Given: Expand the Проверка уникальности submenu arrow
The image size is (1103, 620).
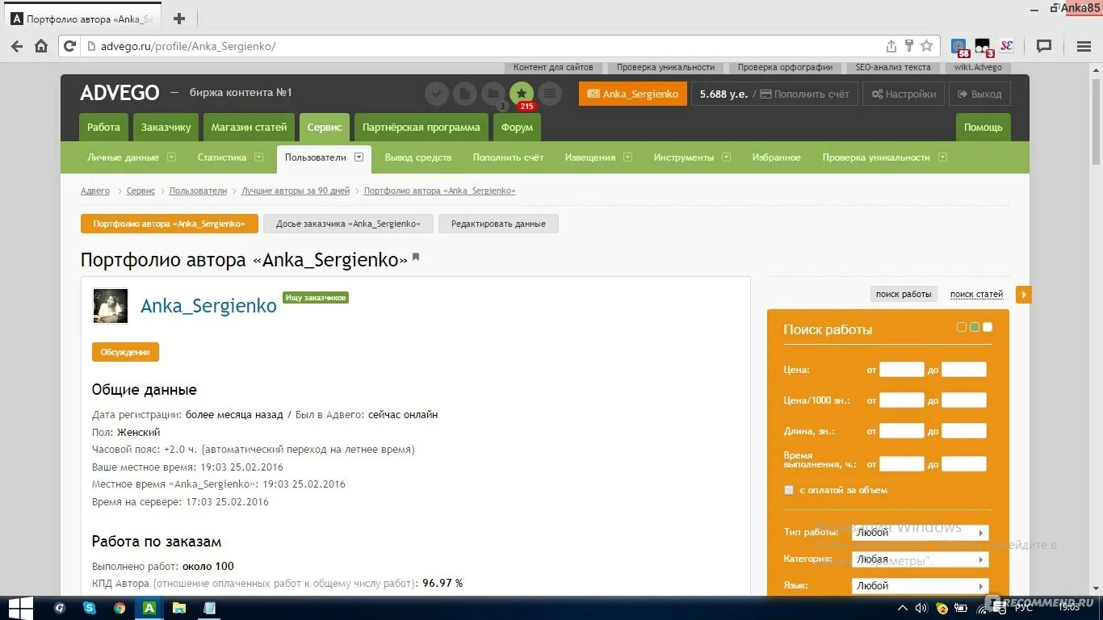Looking at the screenshot, I should pos(942,157).
